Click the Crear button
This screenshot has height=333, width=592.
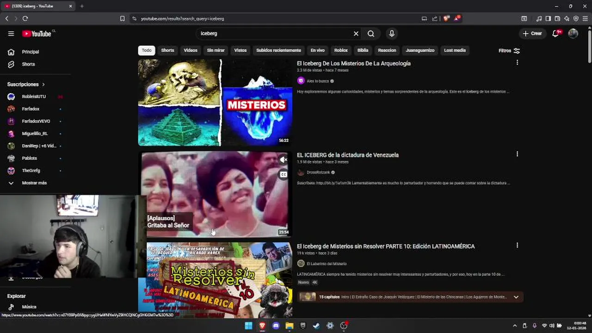pyautogui.click(x=532, y=33)
